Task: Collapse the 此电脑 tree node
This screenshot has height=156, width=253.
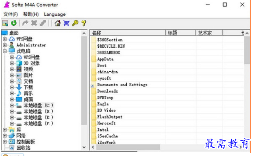Action: [5, 51]
